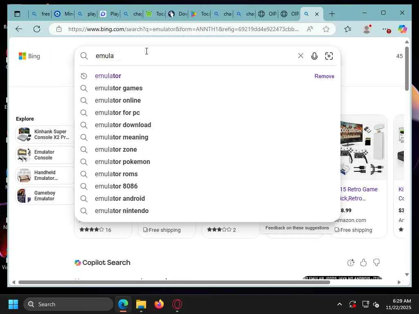Screen dimensions: 419x314
Task: Open Settings and more menu
Action: (386, 29)
